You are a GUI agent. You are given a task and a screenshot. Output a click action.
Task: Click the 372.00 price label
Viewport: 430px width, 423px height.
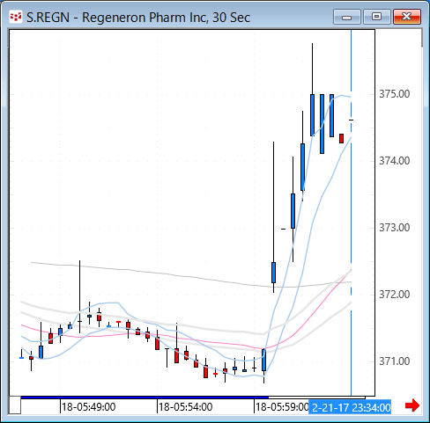coord(394,295)
